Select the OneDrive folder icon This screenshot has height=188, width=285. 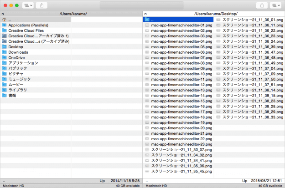[x=4, y=57]
